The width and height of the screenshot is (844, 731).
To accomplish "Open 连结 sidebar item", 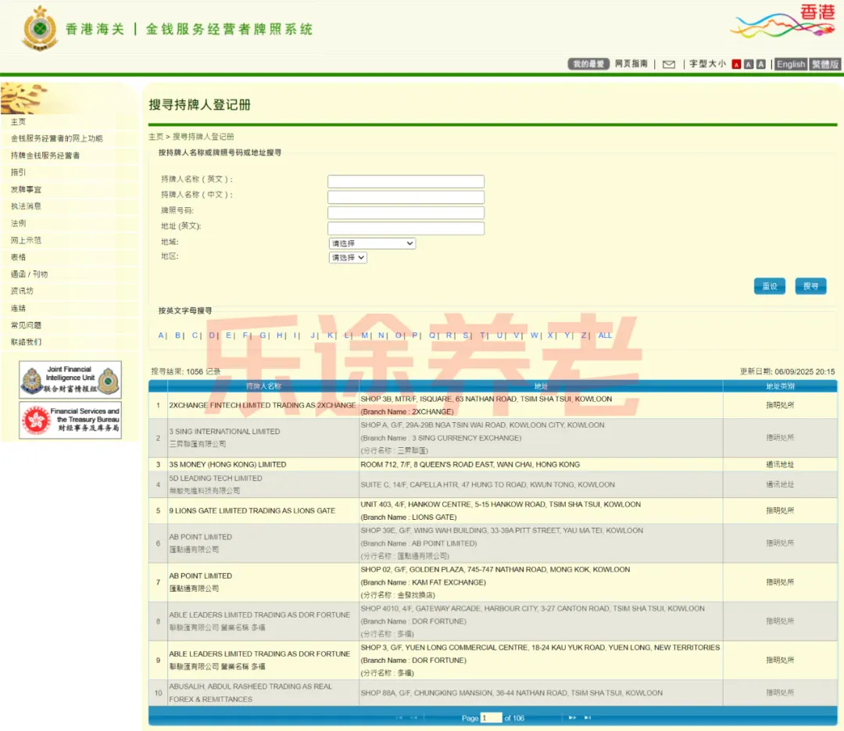I will 18,308.
